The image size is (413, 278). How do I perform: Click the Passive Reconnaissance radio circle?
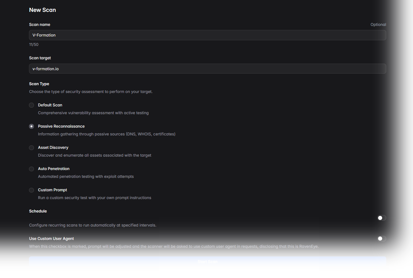tap(31, 126)
